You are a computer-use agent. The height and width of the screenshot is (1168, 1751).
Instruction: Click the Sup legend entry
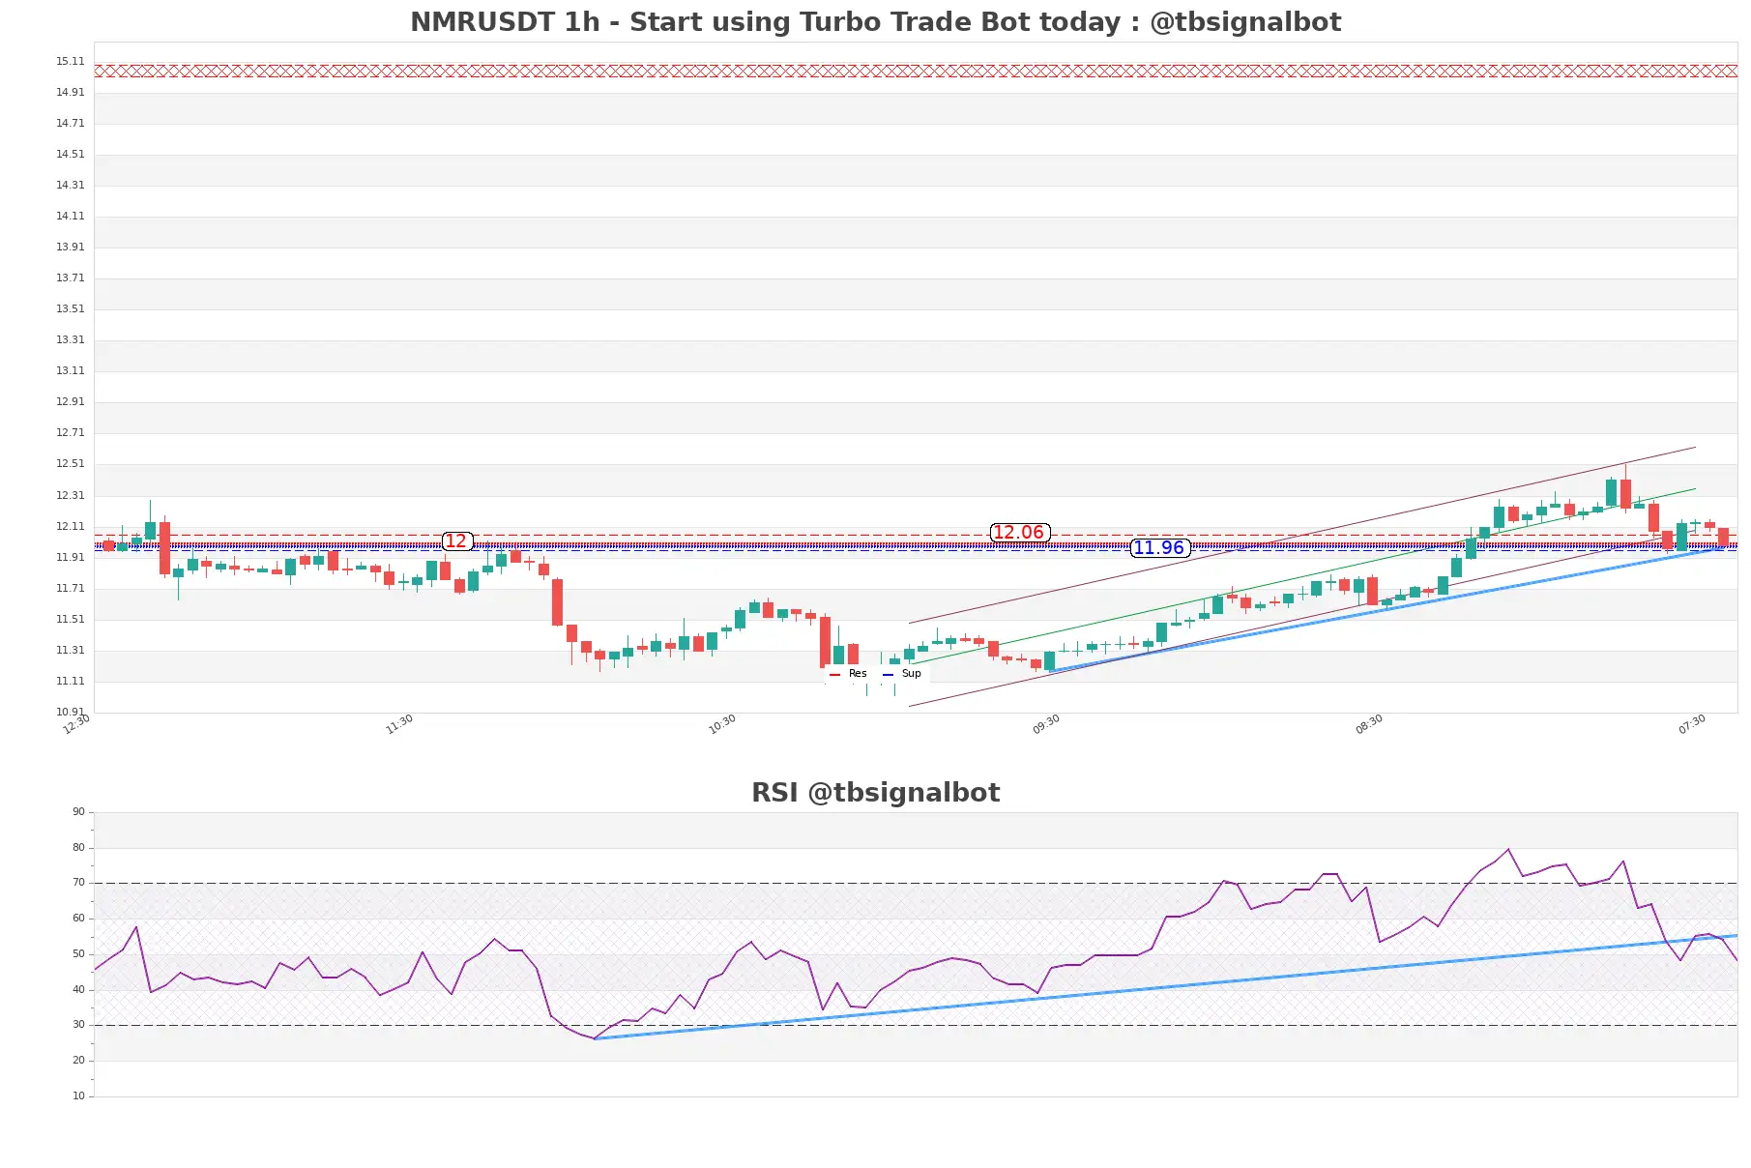point(902,674)
